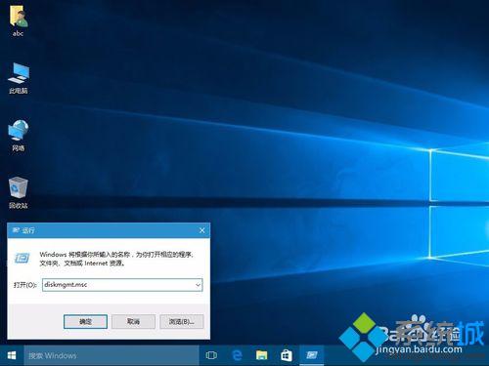Open the Windows Start button

tap(12, 355)
